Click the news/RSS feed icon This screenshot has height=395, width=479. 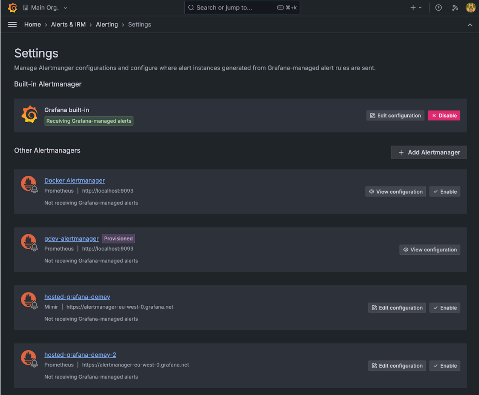[x=455, y=7]
